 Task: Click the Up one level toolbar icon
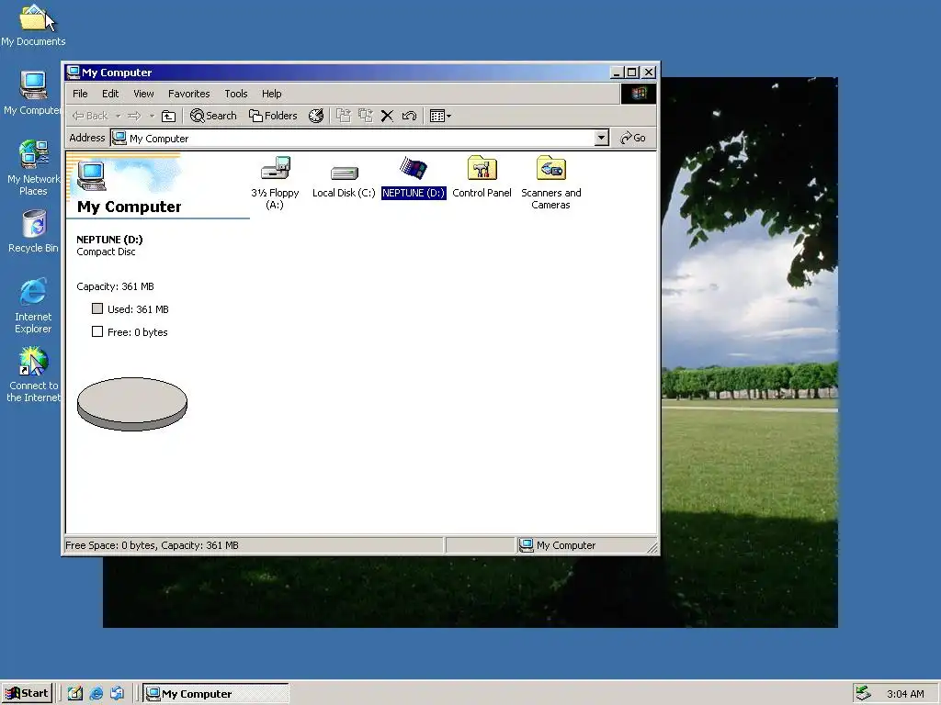click(x=169, y=116)
